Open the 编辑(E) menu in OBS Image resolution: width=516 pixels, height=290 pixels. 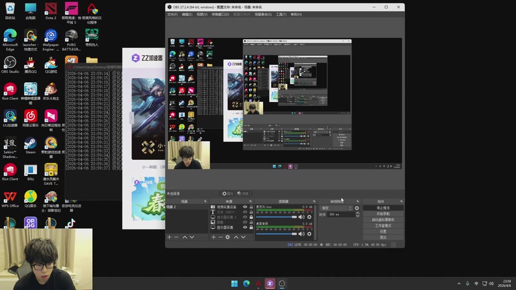[187, 14]
